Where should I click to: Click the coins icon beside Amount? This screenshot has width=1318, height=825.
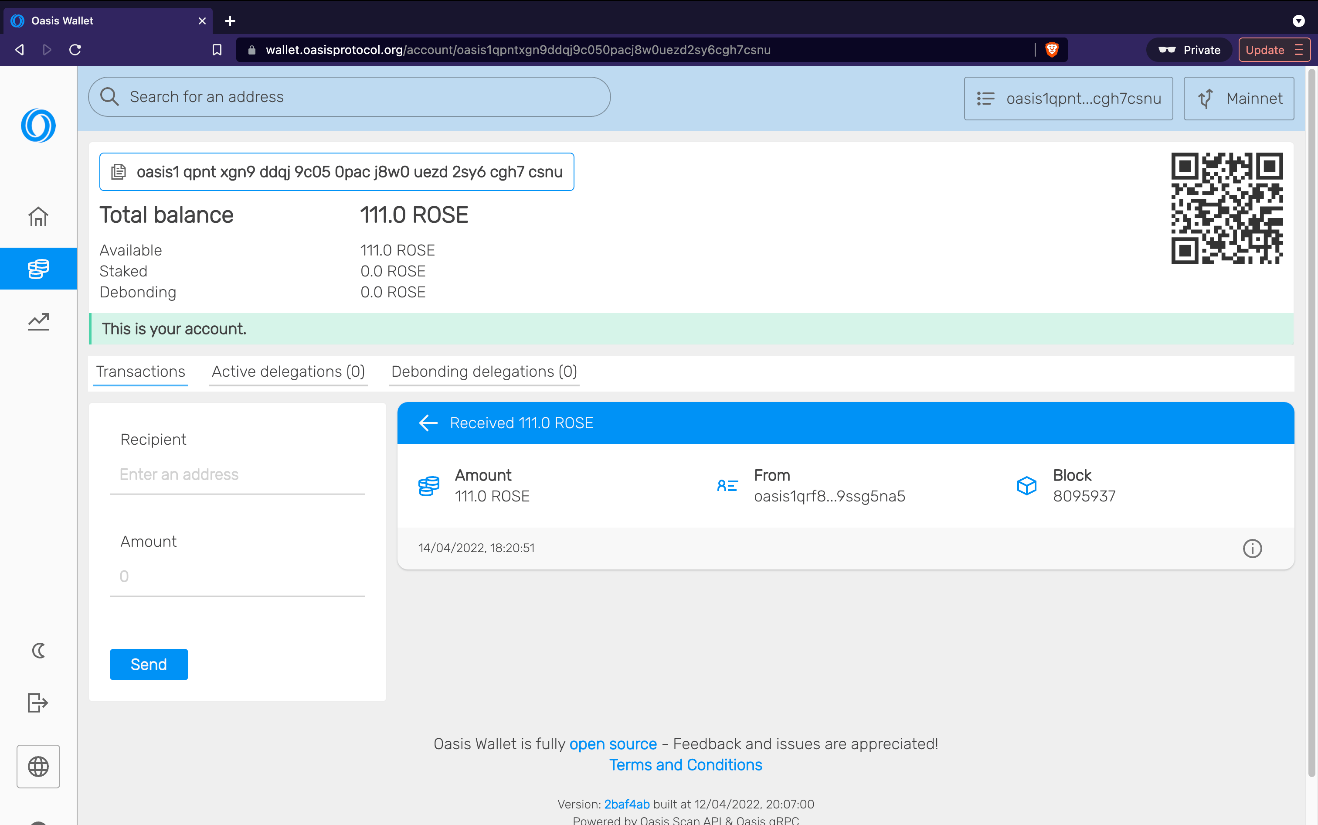point(428,486)
